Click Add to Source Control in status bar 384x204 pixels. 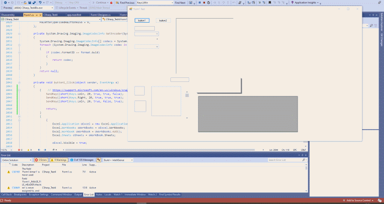358,200
